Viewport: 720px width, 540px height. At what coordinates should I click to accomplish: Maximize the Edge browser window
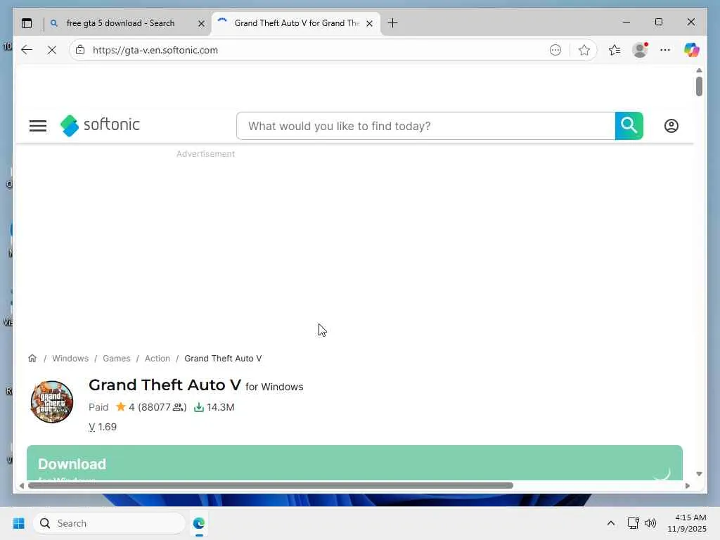658,22
